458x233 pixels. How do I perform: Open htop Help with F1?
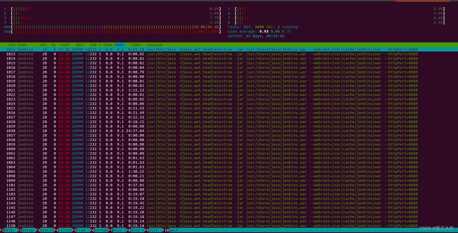9,230
